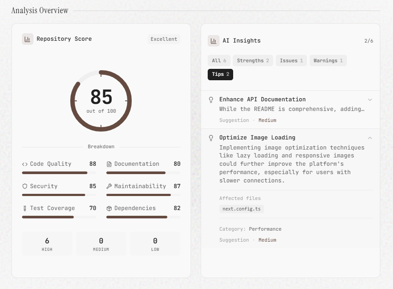Click the Test Coverage progress bar

[58, 217]
